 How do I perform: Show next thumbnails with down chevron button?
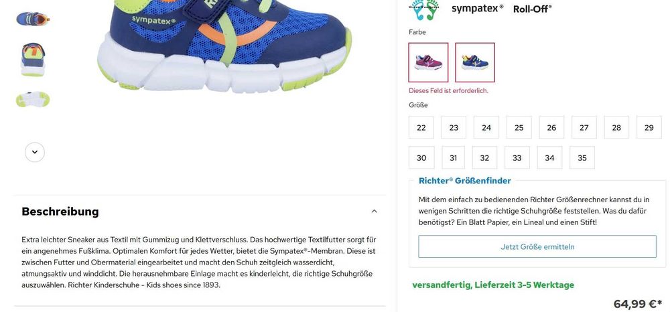pos(35,152)
